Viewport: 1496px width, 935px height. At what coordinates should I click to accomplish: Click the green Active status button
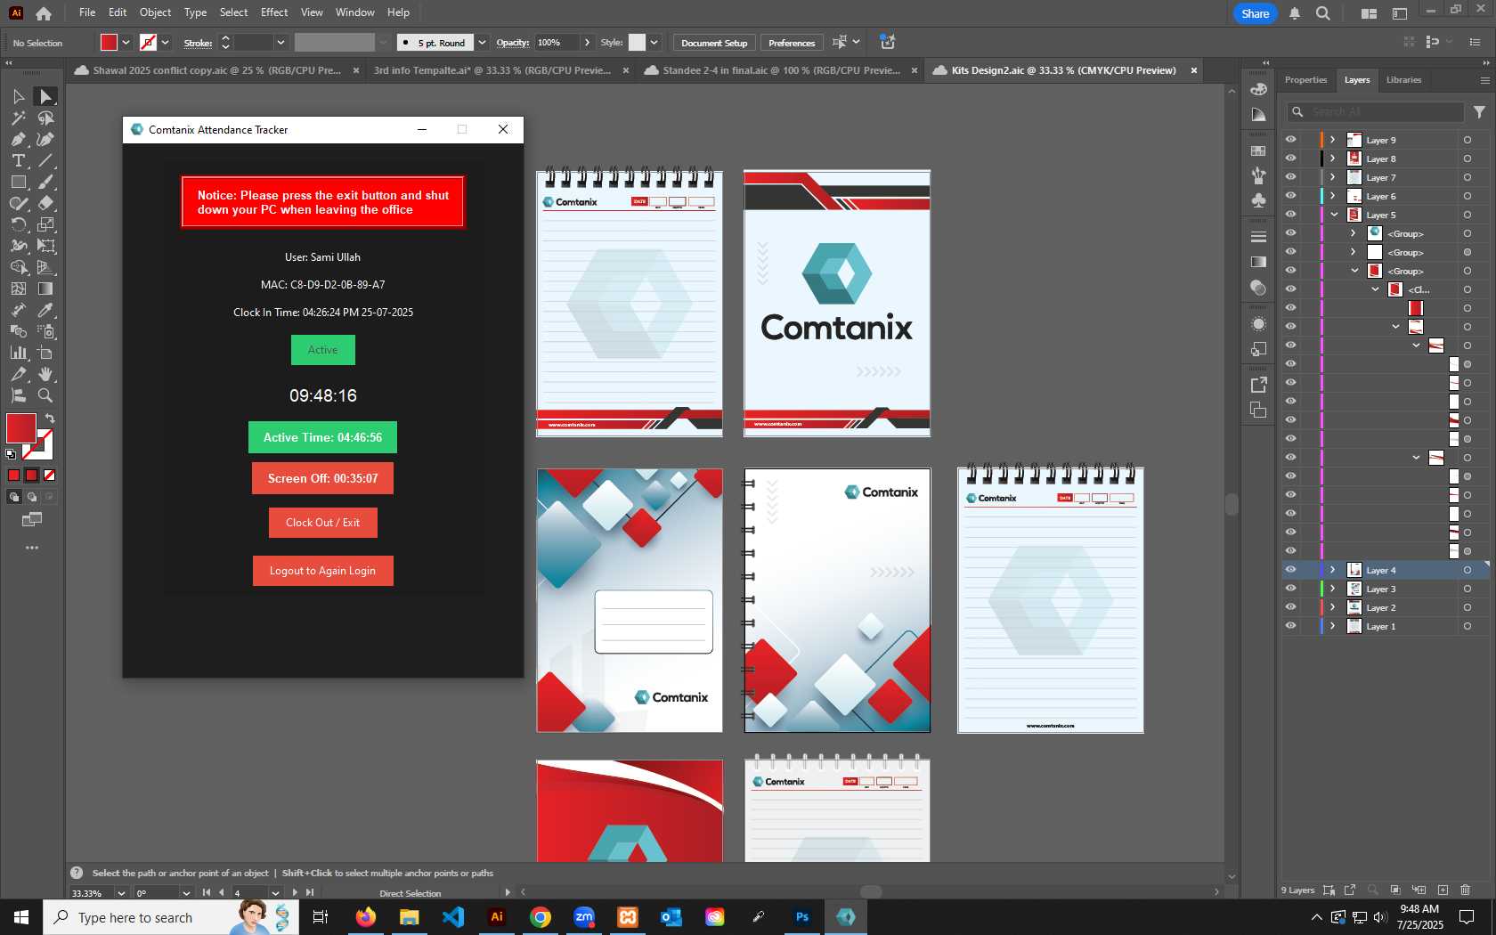pyautogui.click(x=322, y=350)
